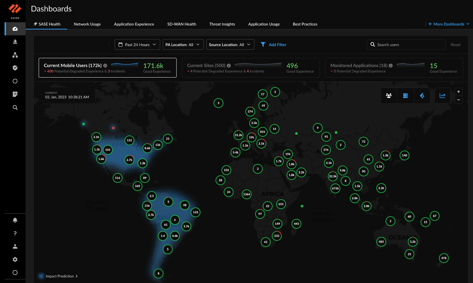This screenshot has width=473, height=283.
Task: Open the Reports sidebar icon
Action: coord(15,94)
